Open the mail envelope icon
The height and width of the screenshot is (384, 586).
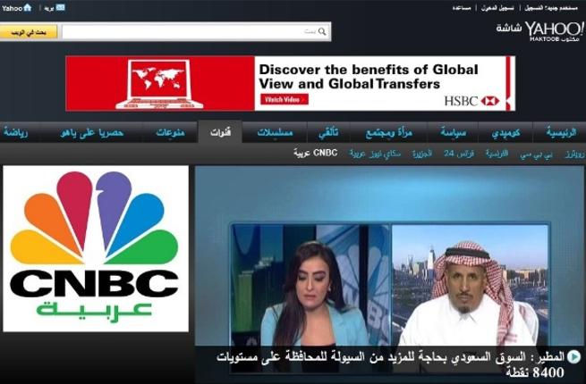click(60, 7)
